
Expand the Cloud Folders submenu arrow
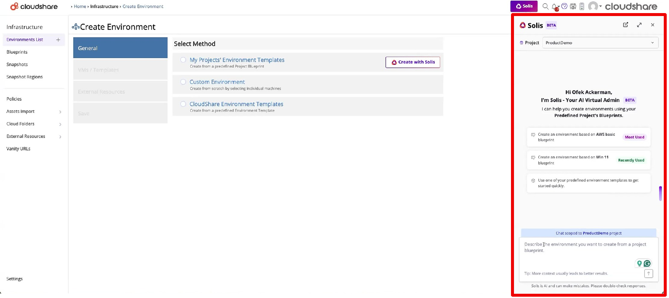click(60, 124)
